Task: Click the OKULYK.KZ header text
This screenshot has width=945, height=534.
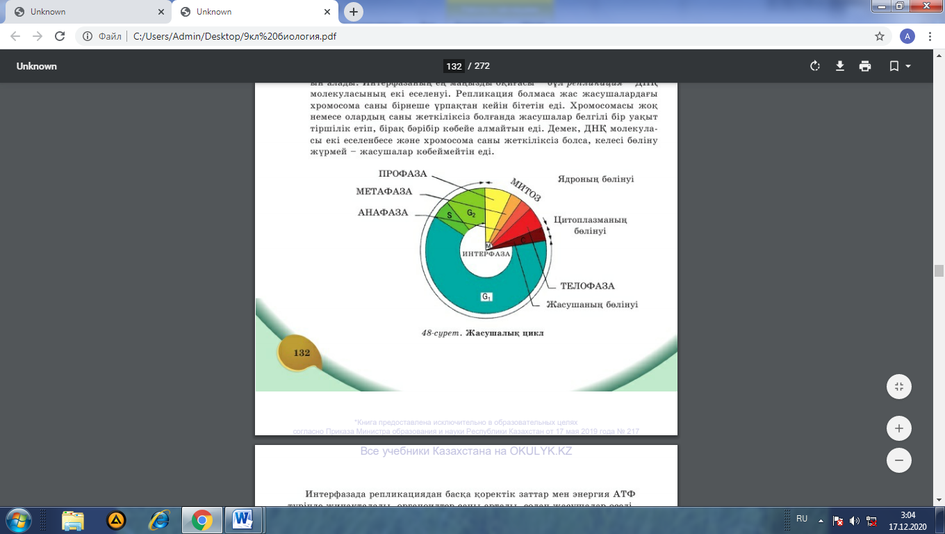Action: click(466, 451)
